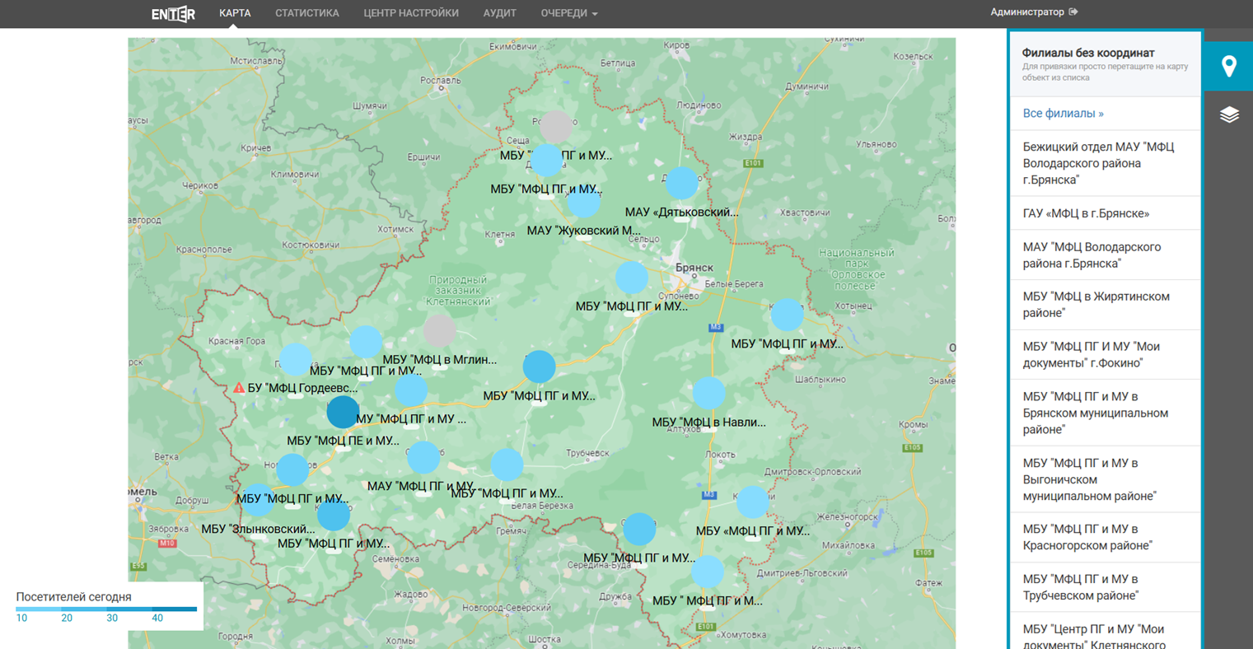Screen dimensions: 1253x649
Task: Click the marker above МАУ «Дятьковский...» label
Action: coord(681,183)
